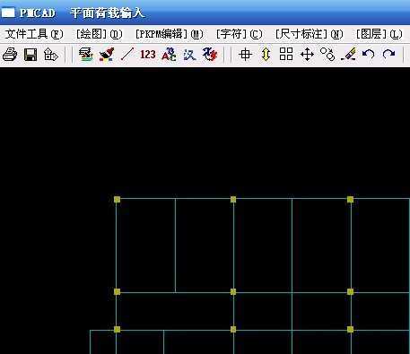Click the four-way arrow pan icon
The width and height of the screenshot is (410, 354).
click(307, 55)
